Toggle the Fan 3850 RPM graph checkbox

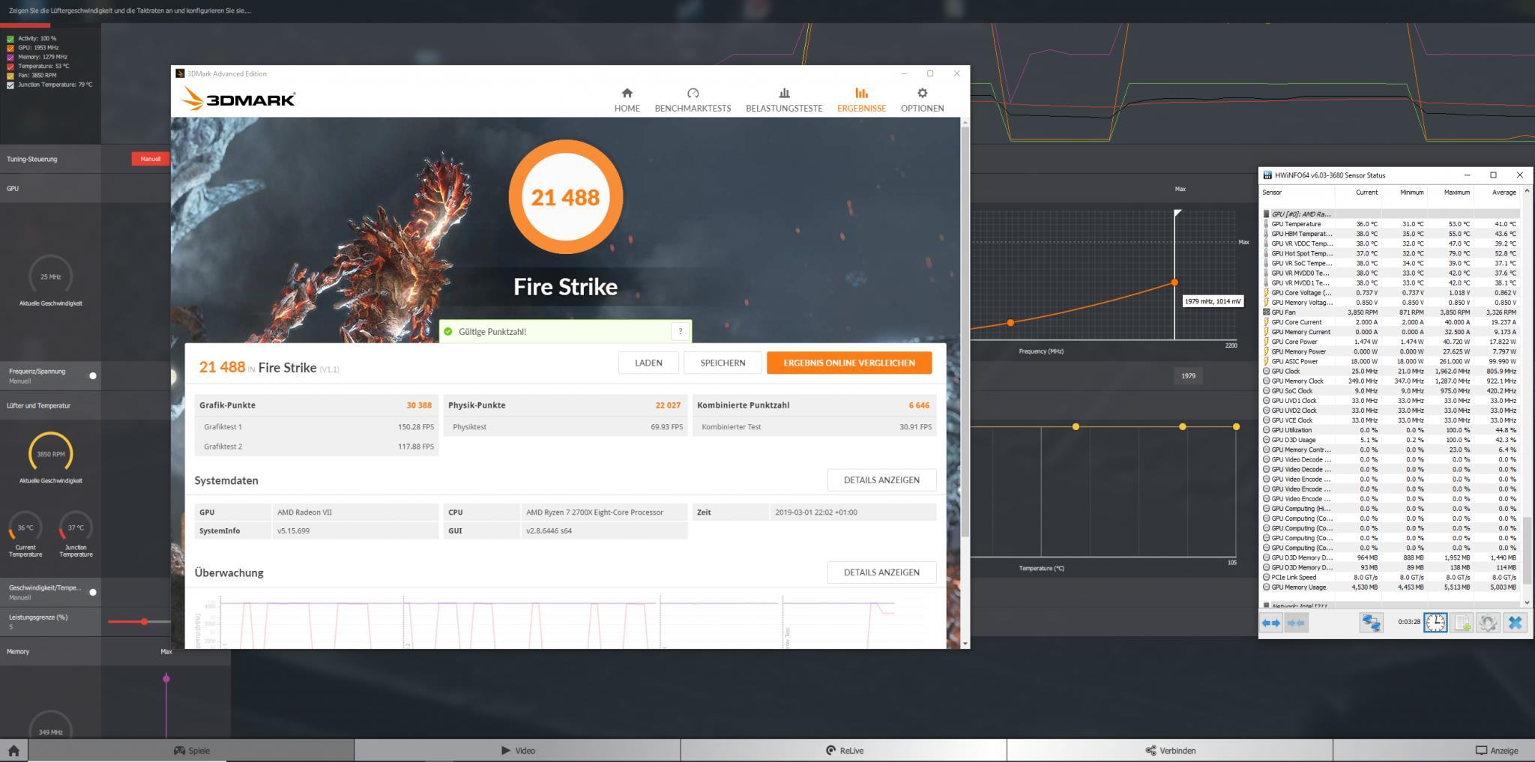[10, 76]
